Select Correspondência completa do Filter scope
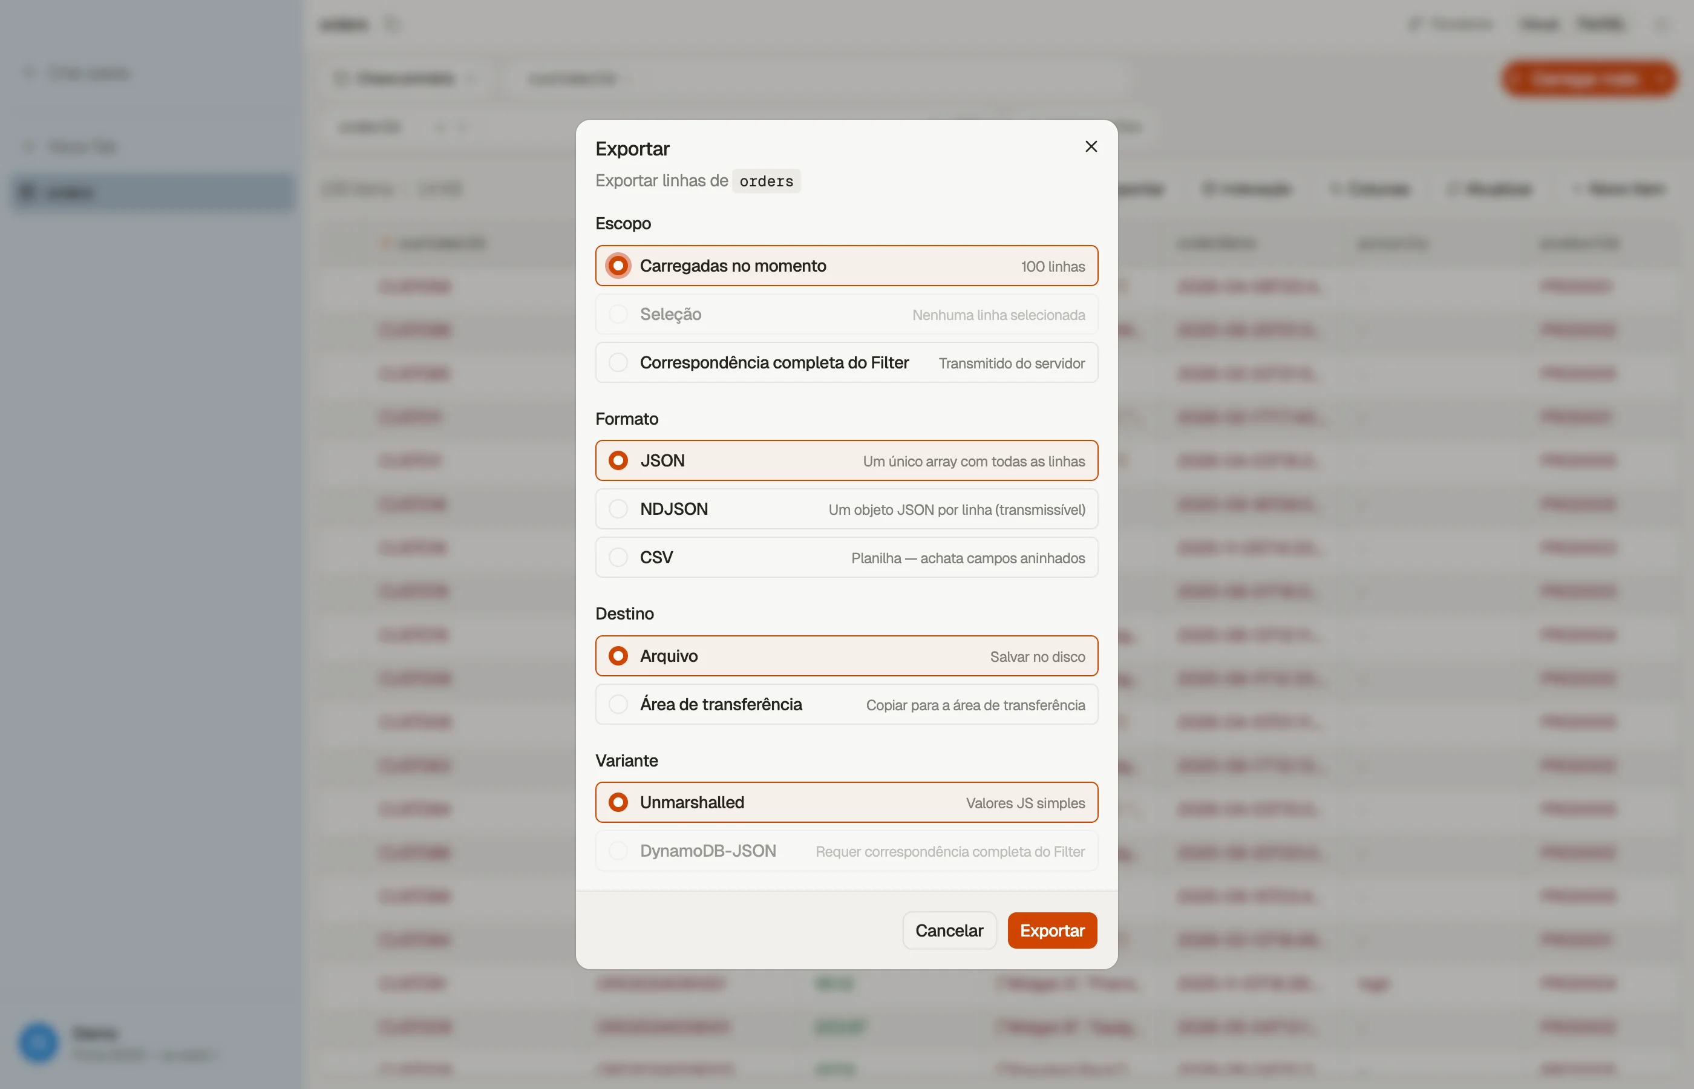Screen dimensions: 1694x1089 [846, 363]
